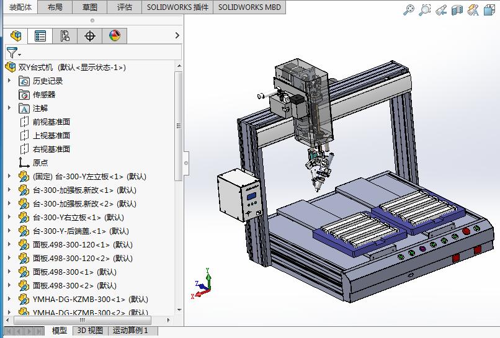
Task: Select the 模型 bottom tab
Action: tap(60, 331)
